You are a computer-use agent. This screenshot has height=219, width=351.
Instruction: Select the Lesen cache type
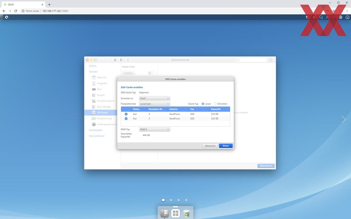click(203, 104)
